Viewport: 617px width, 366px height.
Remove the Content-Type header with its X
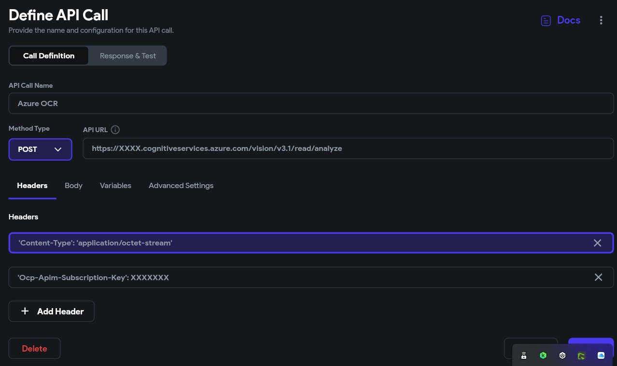[597, 243]
